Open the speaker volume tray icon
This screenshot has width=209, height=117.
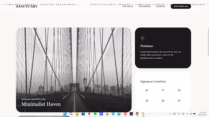point(191,114)
